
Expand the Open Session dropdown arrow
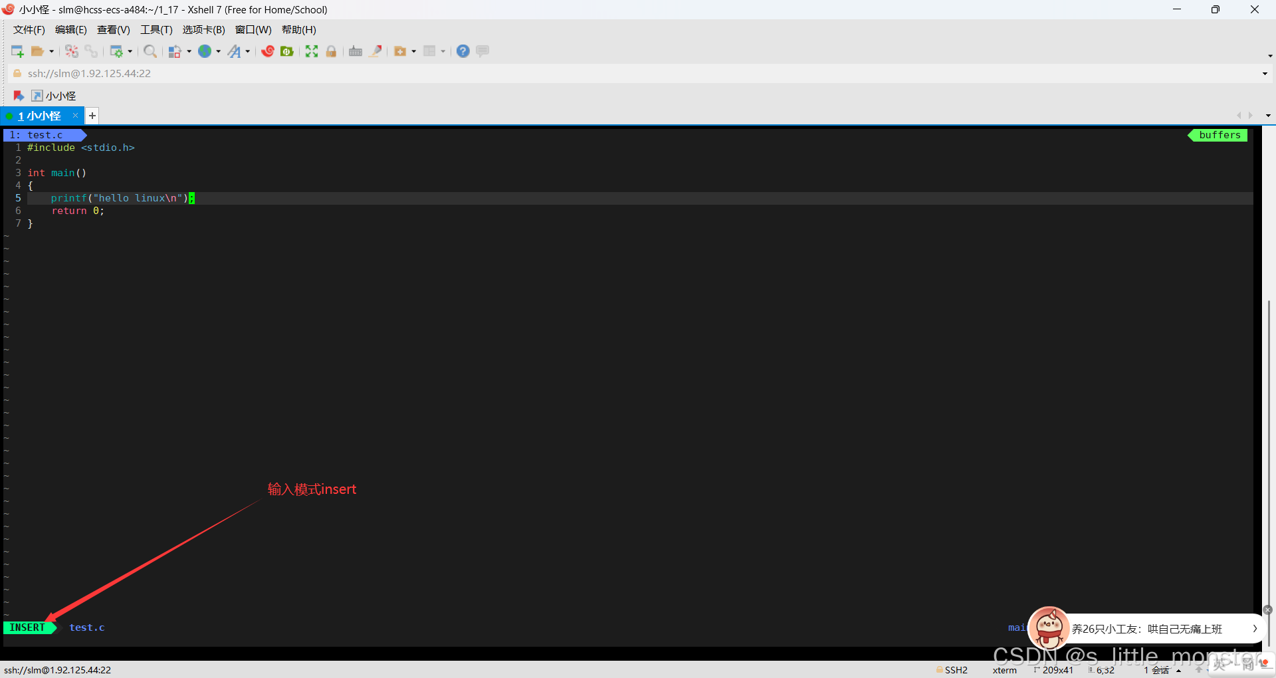[51, 51]
